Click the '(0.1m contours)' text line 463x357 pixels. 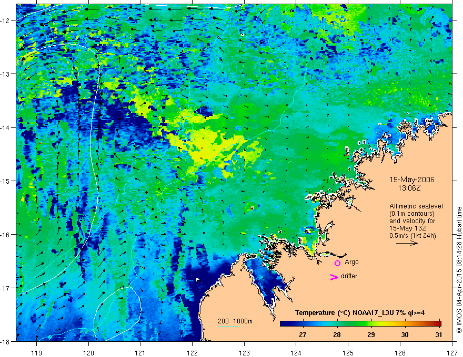click(x=412, y=214)
